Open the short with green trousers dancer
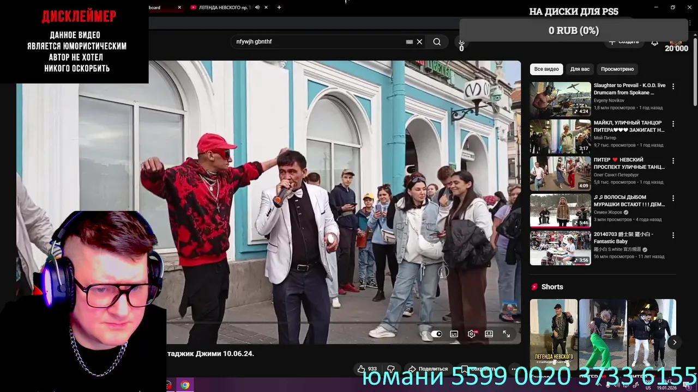Screen dimensions: 698x392 click(603, 335)
